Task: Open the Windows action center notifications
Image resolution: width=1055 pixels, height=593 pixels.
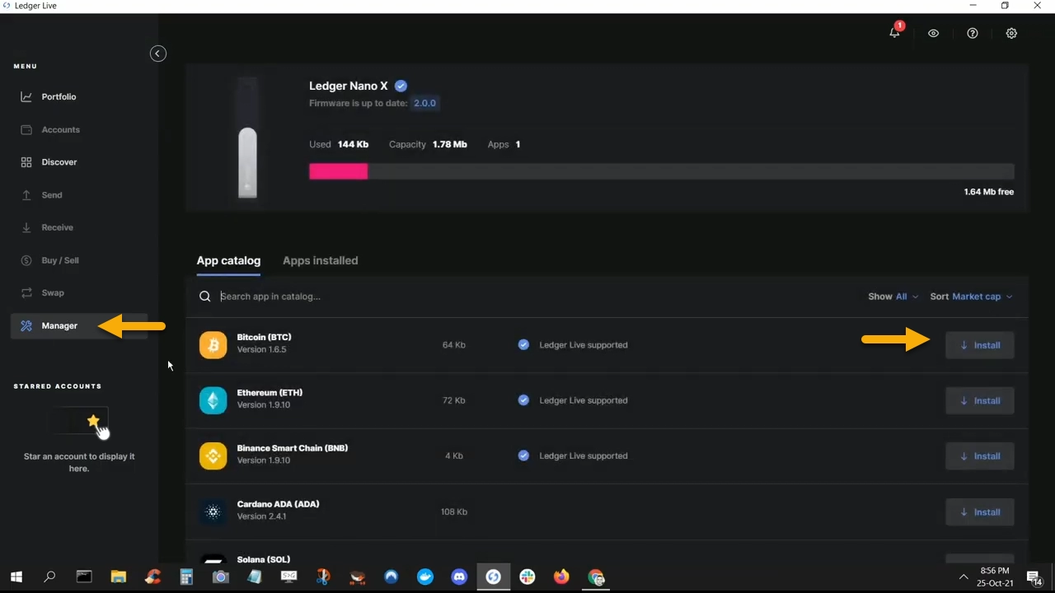Action: click(1034, 577)
